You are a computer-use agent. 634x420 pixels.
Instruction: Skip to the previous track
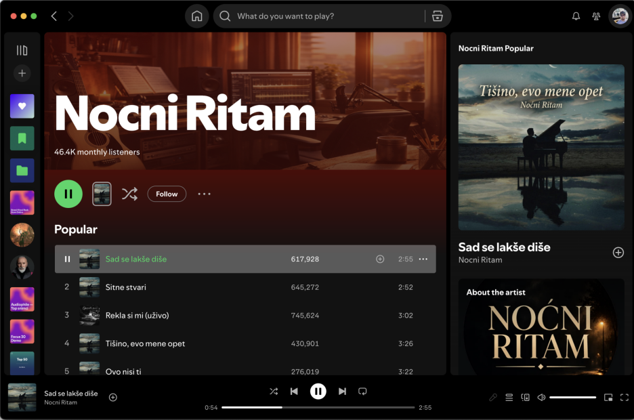tap(294, 392)
